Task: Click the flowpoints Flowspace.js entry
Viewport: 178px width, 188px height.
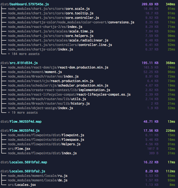Action: (x=46, y=140)
